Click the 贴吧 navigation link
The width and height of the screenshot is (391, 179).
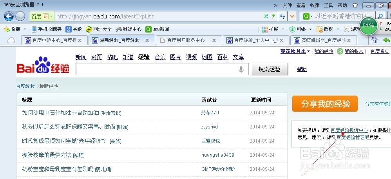112,57
